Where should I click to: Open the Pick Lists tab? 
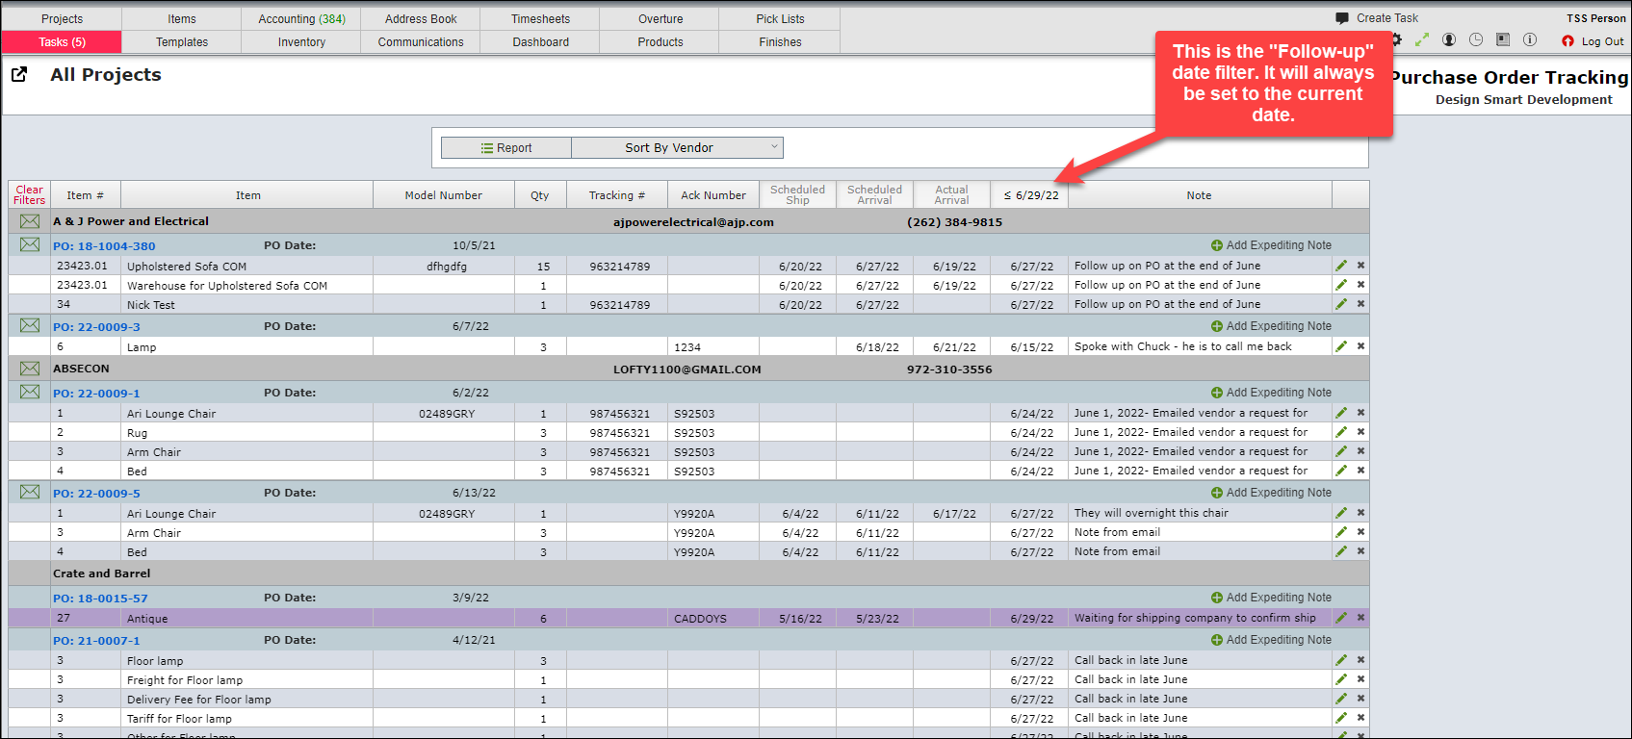pos(780,19)
